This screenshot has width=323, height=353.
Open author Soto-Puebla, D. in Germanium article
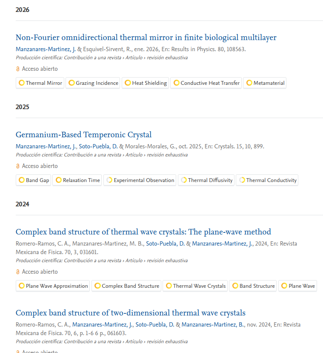pyautogui.click(x=98, y=146)
